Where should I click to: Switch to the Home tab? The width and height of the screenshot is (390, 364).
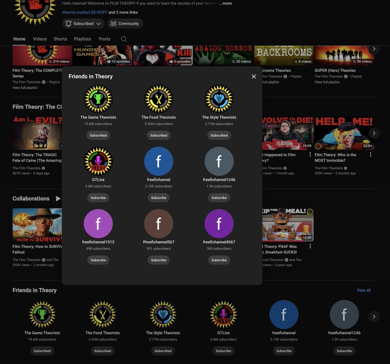point(19,39)
